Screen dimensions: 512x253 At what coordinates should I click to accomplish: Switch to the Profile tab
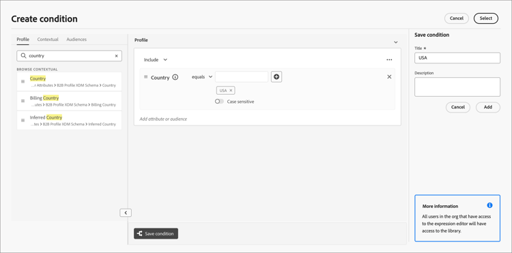click(23, 40)
